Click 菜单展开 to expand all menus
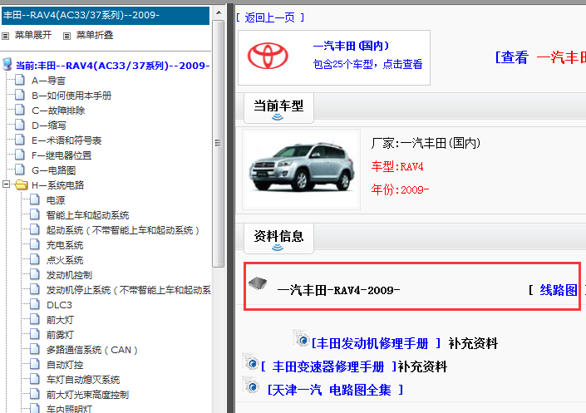586x413 pixels. click(33, 35)
